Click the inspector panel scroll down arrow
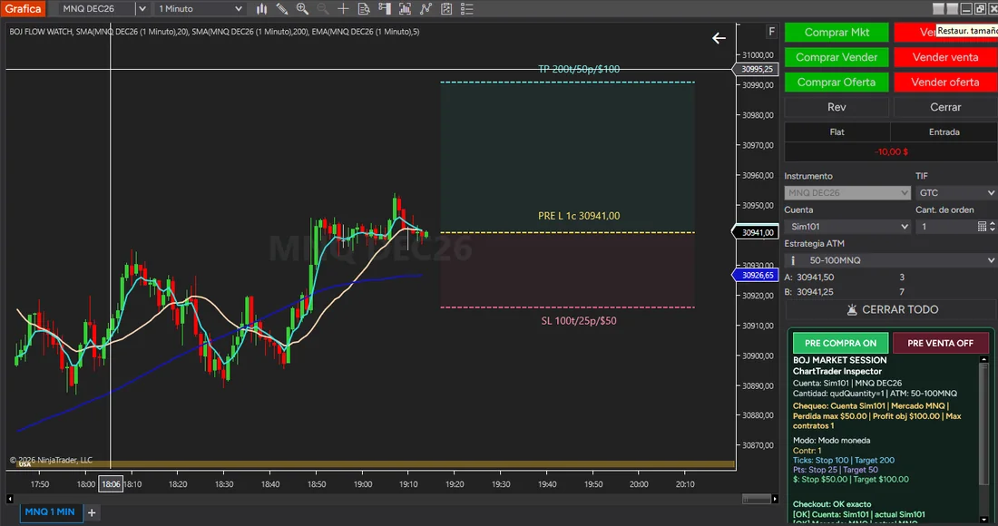This screenshot has width=998, height=526. coord(984,519)
